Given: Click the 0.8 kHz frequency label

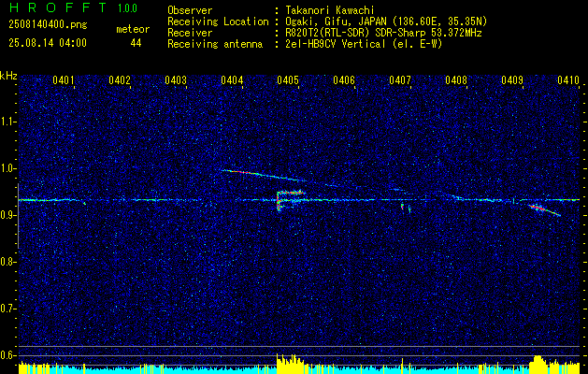Looking at the screenshot, I should point(8,262).
